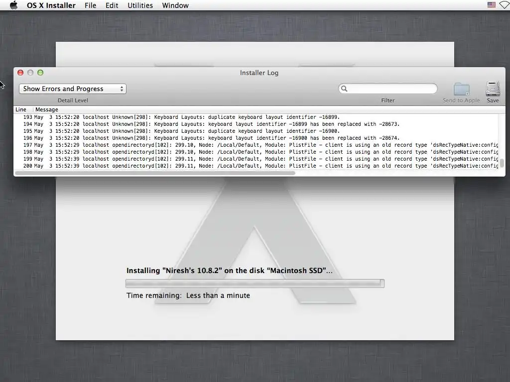
Task: Open the OS X Installer menu
Action: pyautogui.click(x=51, y=5)
